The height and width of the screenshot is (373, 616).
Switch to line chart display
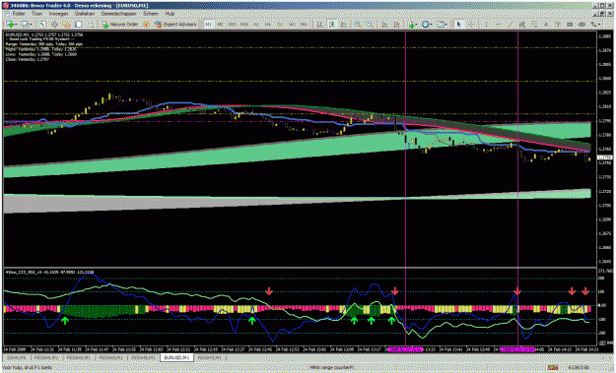(344, 25)
